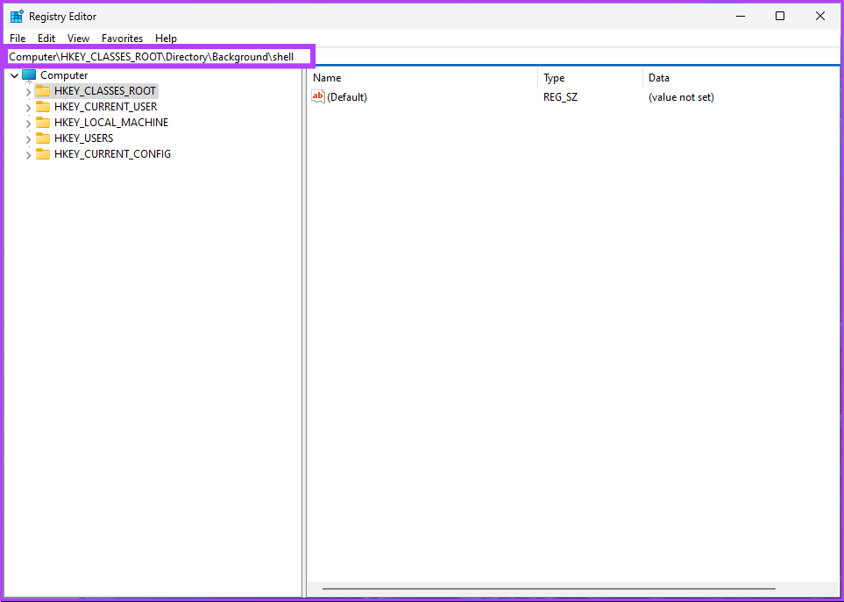
Task: Minimize the Registry Editor window
Action: [741, 16]
